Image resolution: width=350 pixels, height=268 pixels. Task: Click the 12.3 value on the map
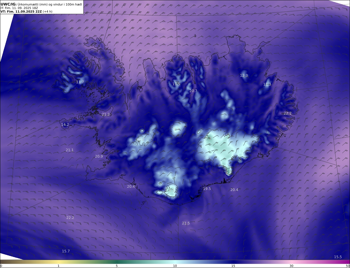pyautogui.click(x=244, y=75)
